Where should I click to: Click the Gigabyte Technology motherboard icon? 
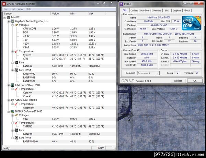12,21
